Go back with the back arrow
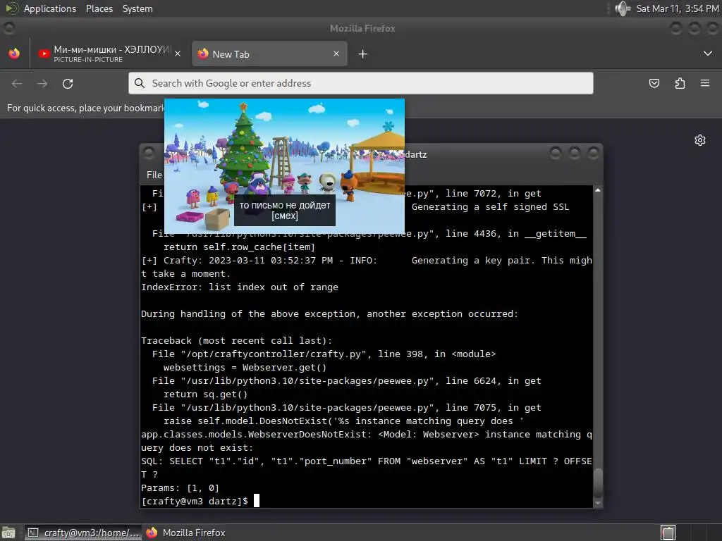 pyautogui.click(x=17, y=84)
